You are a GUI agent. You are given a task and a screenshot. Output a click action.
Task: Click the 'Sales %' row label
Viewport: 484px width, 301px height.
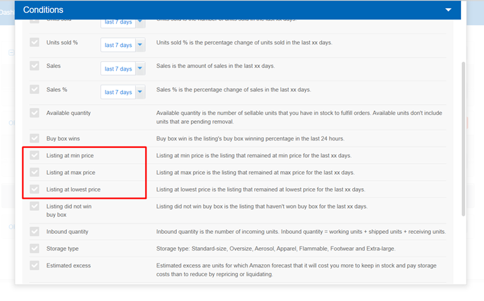tap(56, 89)
